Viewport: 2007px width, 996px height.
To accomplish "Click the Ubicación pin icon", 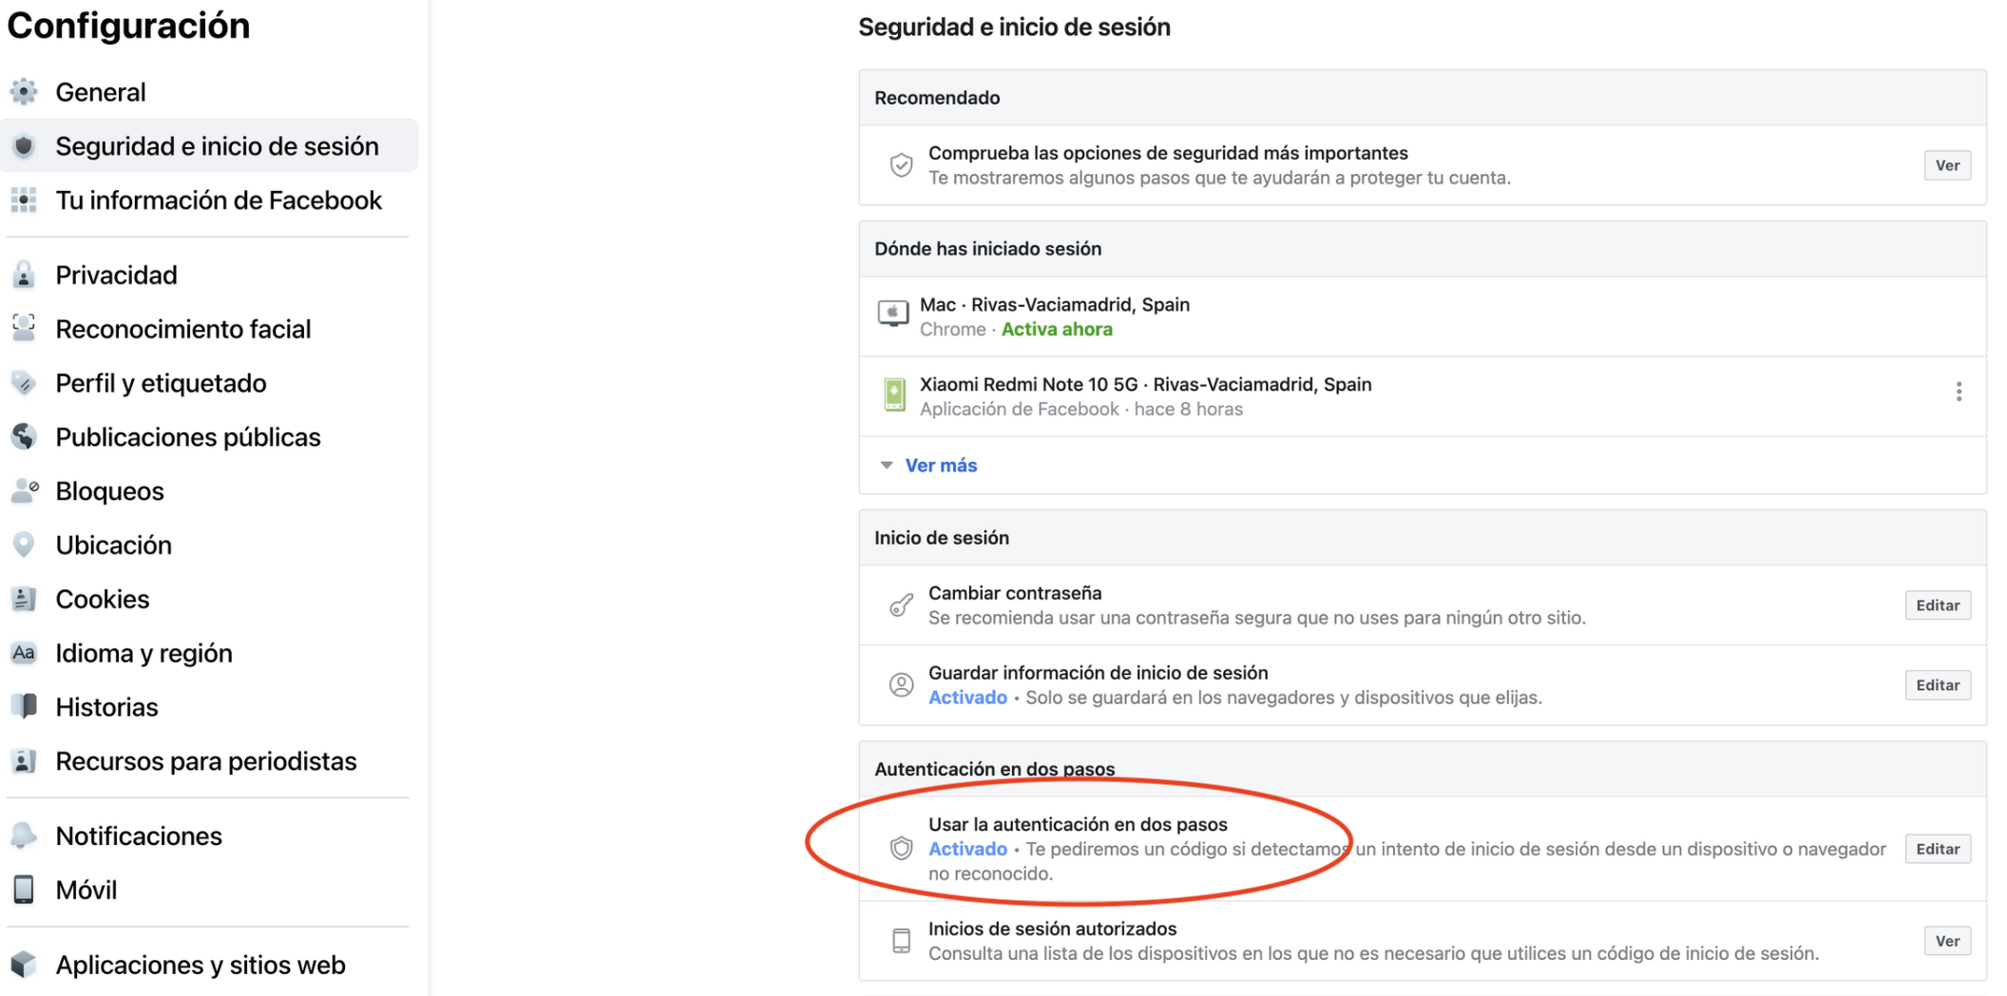I will click(x=24, y=545).
